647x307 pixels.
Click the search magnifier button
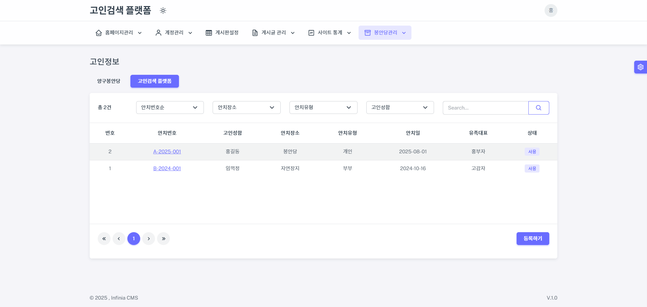[x=538, y=108]
